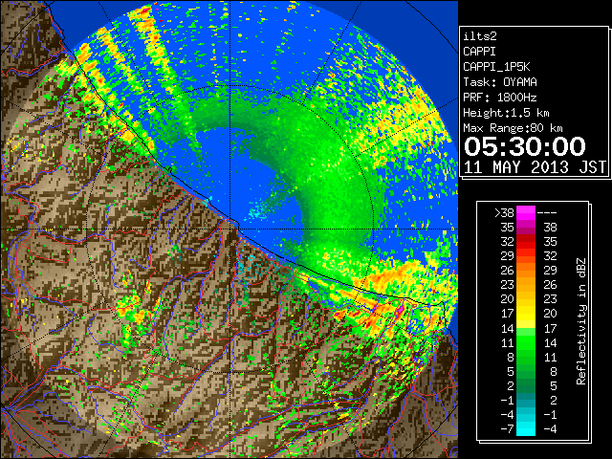Select the 'CAPPI' product type line
The width and height of the screenshot is (612, 459).
(479, 52)
